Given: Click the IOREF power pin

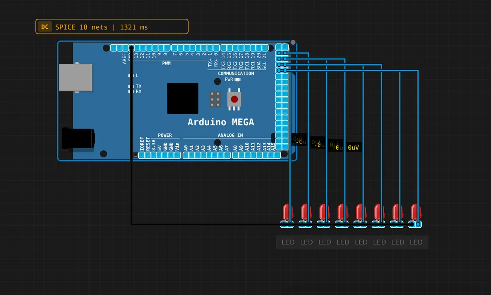Looking at the screenshot, I should (142, 155).
